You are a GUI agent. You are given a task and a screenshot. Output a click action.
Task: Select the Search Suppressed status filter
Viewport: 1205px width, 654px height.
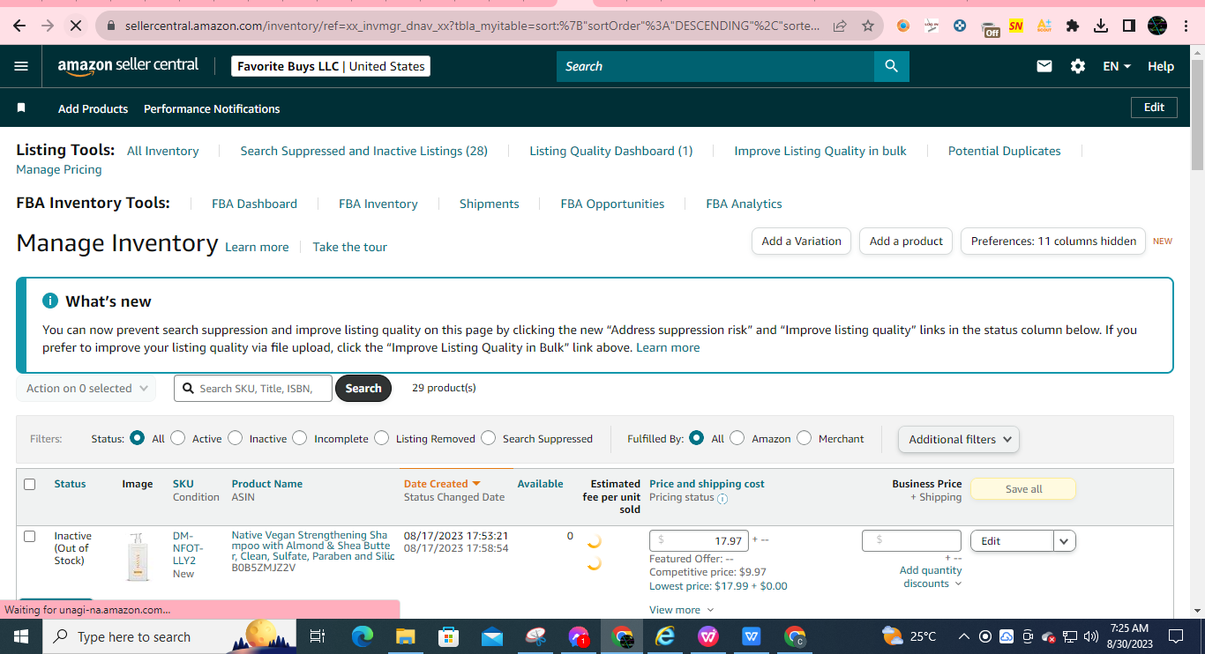(489, 438)
